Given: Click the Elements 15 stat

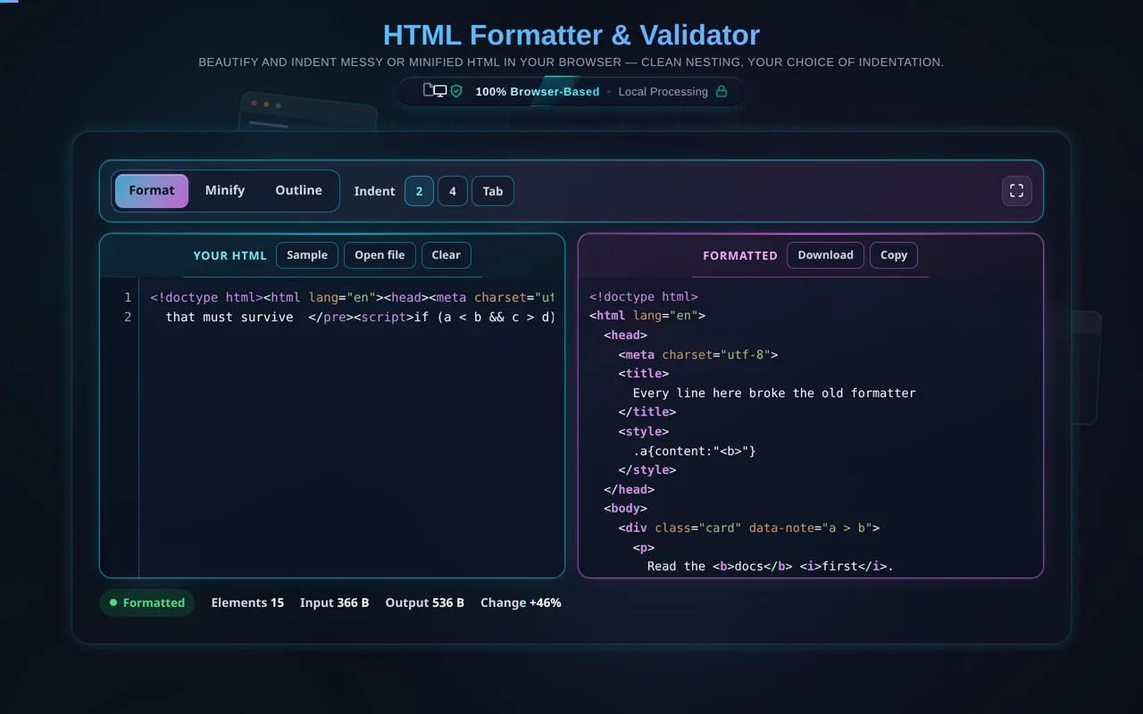Looking at the screenshot, I should click(x=247, y=603).
